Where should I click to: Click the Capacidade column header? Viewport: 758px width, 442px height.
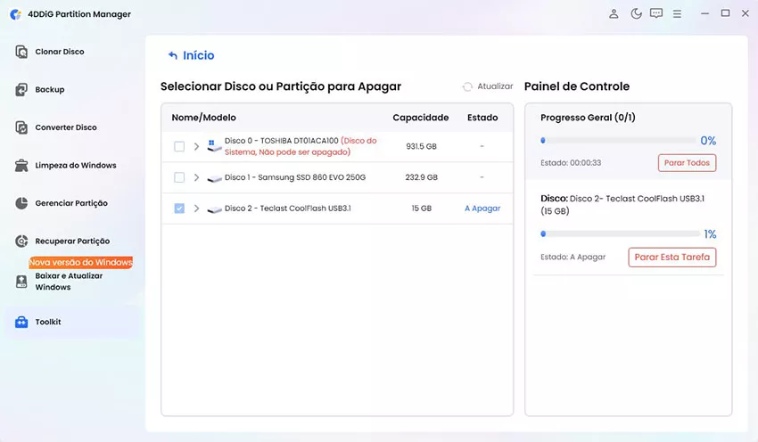(421, 118)
